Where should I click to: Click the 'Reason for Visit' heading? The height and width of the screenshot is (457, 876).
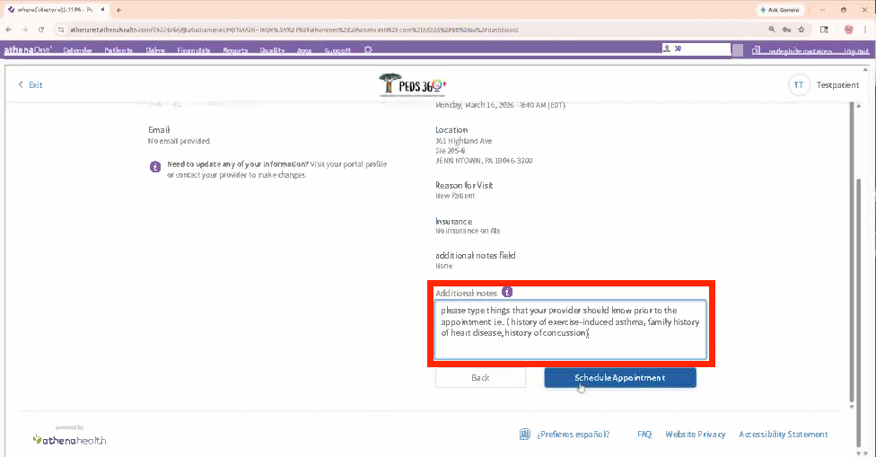pyautogui.click(x=464, y=185)
